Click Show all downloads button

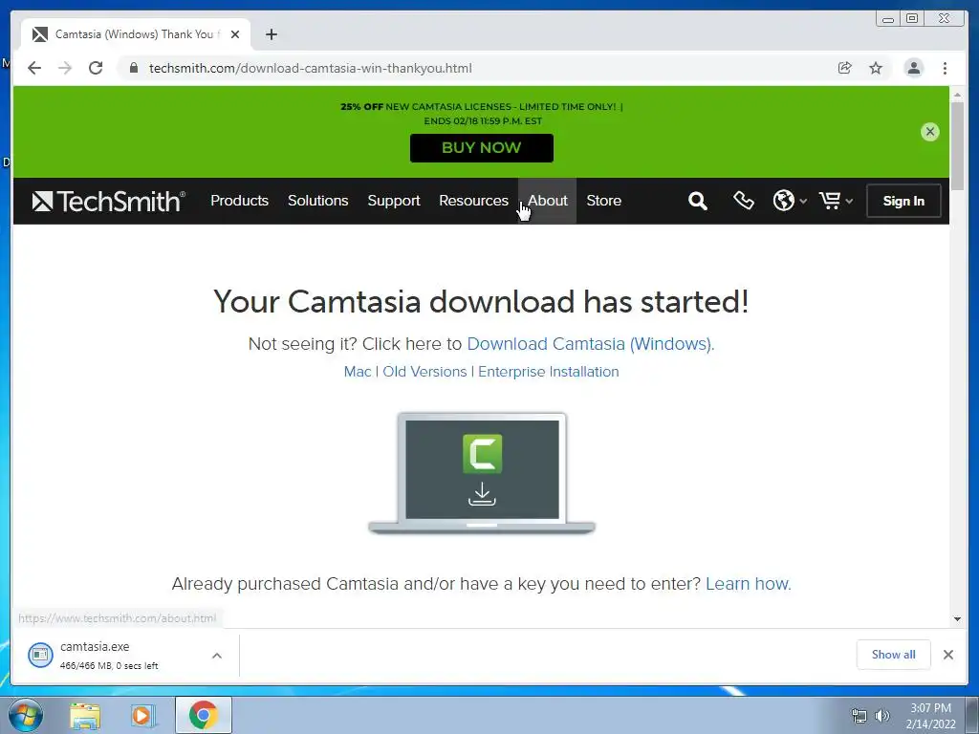pyautogui.click(x=894, y=655)
